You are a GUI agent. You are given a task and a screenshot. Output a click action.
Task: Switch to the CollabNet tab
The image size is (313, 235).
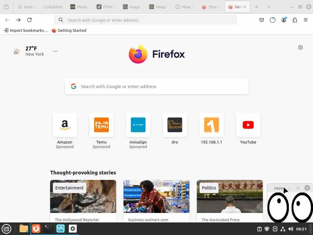tap(53, 7)
